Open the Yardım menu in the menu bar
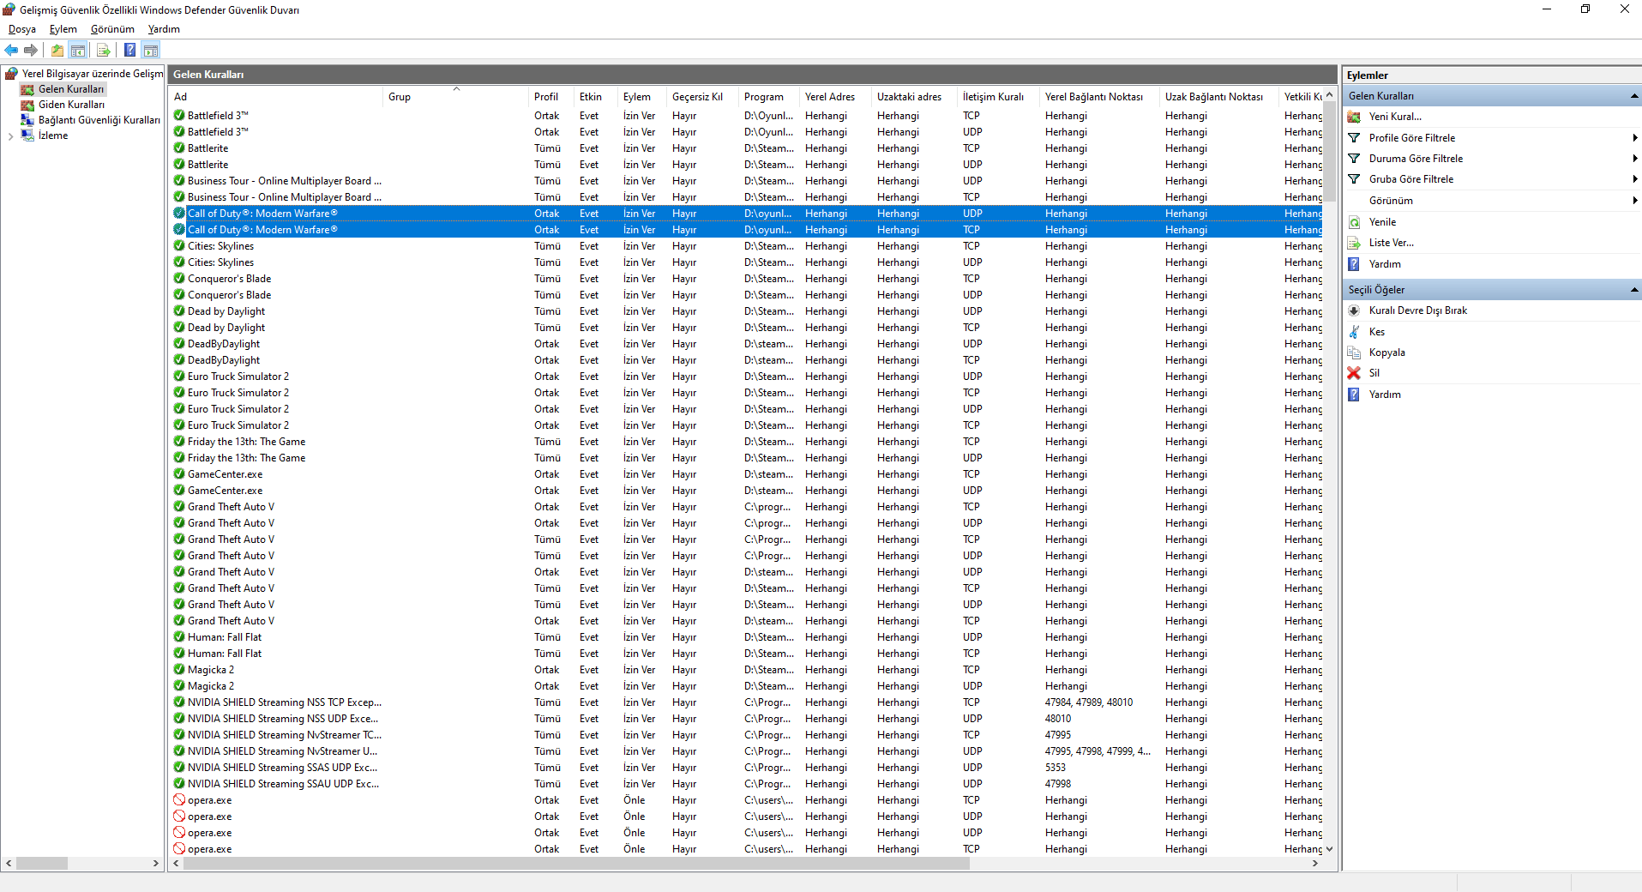Viewport: 1642px width, 892px height. [164, 29]
